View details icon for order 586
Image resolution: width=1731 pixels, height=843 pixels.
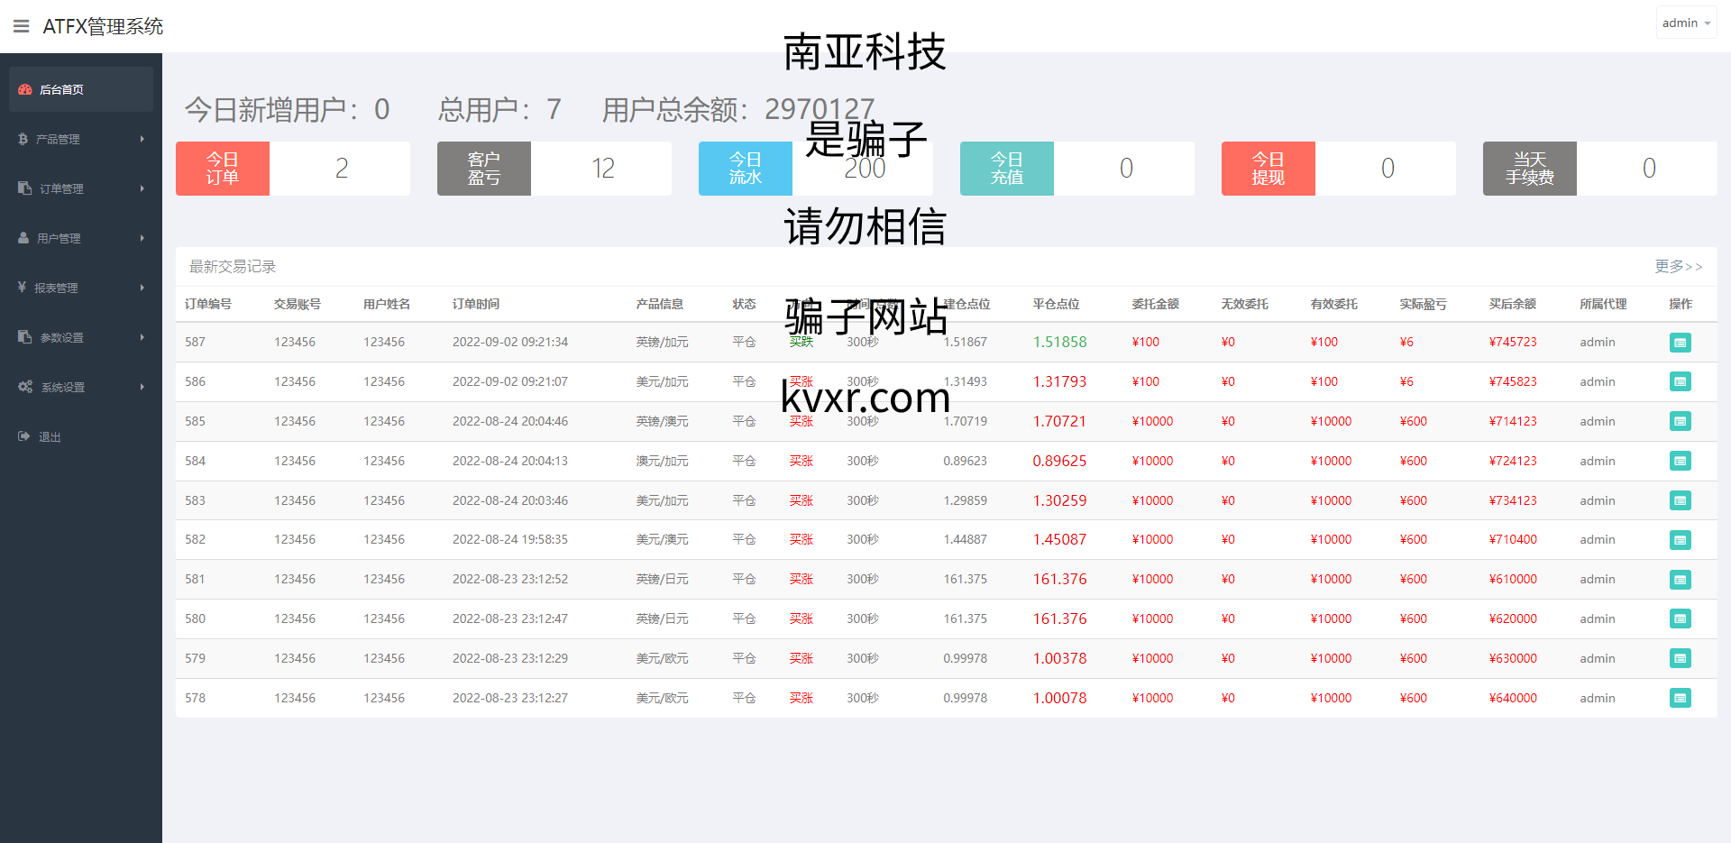point(1681,381)
